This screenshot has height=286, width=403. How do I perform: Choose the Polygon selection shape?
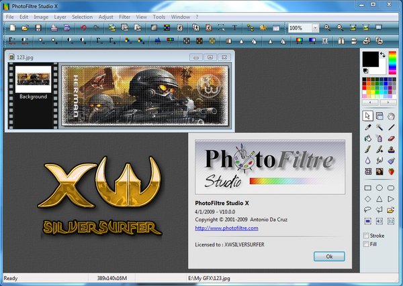379,210
